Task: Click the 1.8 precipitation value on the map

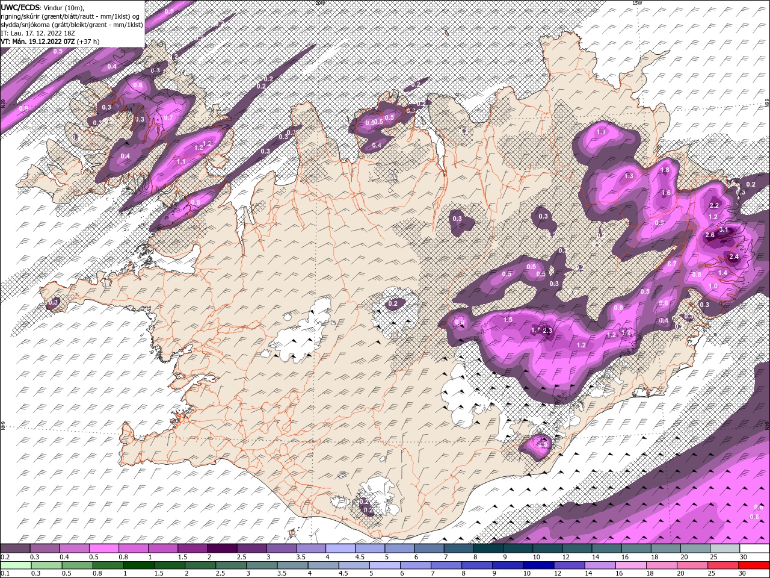Action: (x=665, y=170)
